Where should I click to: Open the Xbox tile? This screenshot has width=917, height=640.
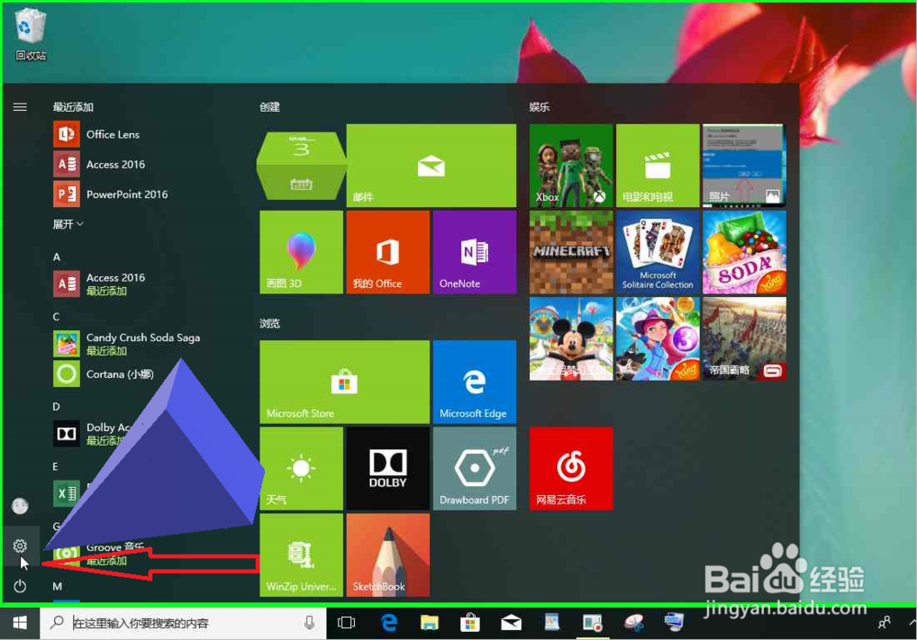571,166
